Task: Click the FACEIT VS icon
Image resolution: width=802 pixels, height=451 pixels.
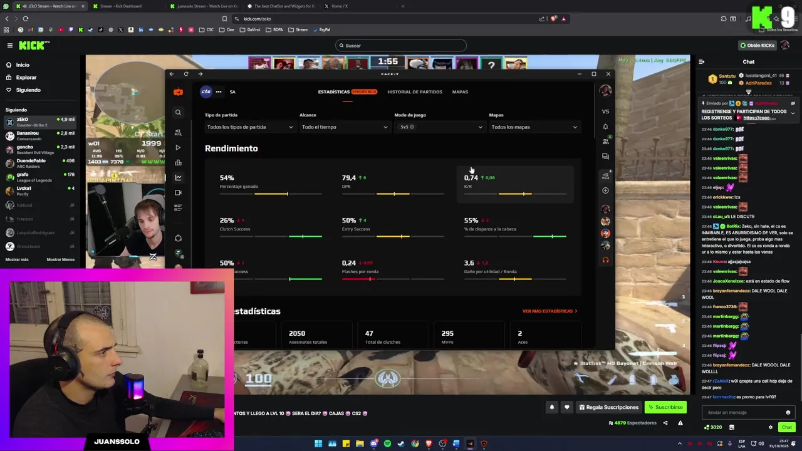Action: pyautogui.click(x=605, y=111)
